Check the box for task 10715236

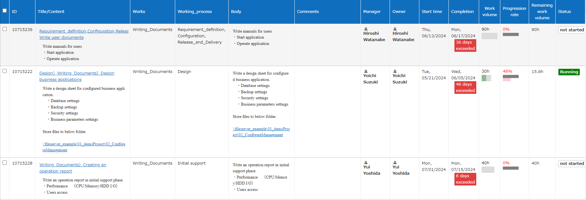(x=4, y=29)
